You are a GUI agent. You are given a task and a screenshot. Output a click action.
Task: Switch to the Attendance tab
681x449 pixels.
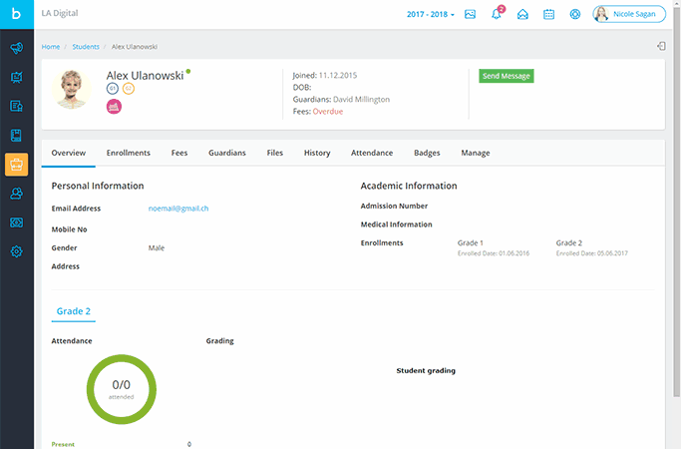[x=371, y=153]
